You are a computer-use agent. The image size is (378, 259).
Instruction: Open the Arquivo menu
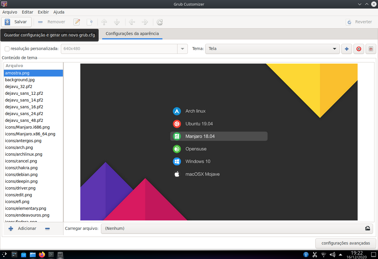pos(10,12)
